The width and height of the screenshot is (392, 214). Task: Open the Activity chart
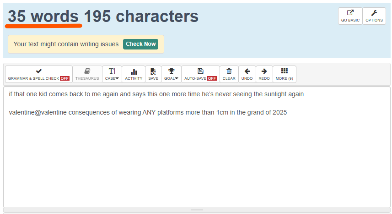(x=134, y=74)
